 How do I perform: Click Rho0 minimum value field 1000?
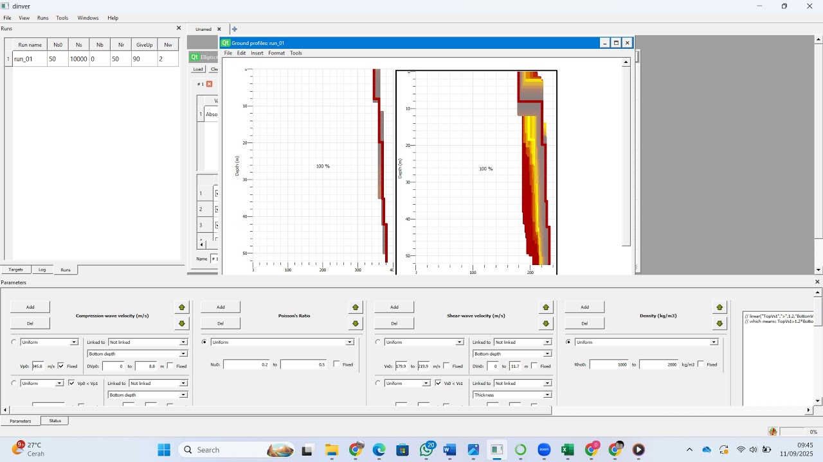(609, 364)
